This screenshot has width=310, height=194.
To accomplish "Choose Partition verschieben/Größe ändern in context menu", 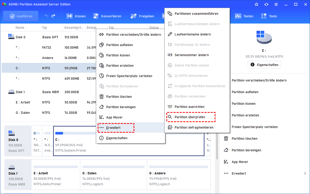I will [130, 34].
